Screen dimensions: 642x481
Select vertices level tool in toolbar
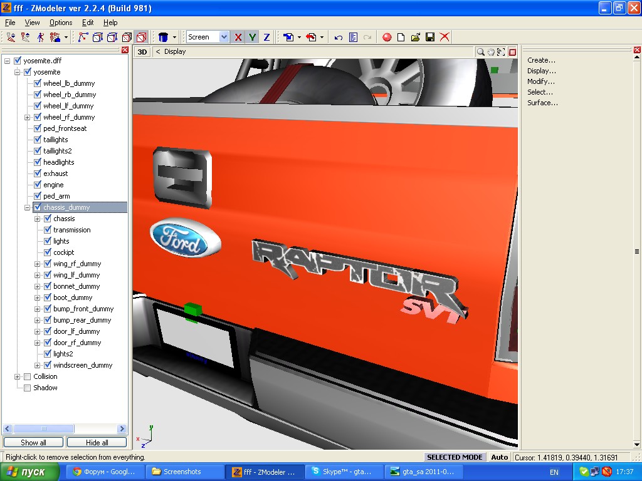pos(83,37)
